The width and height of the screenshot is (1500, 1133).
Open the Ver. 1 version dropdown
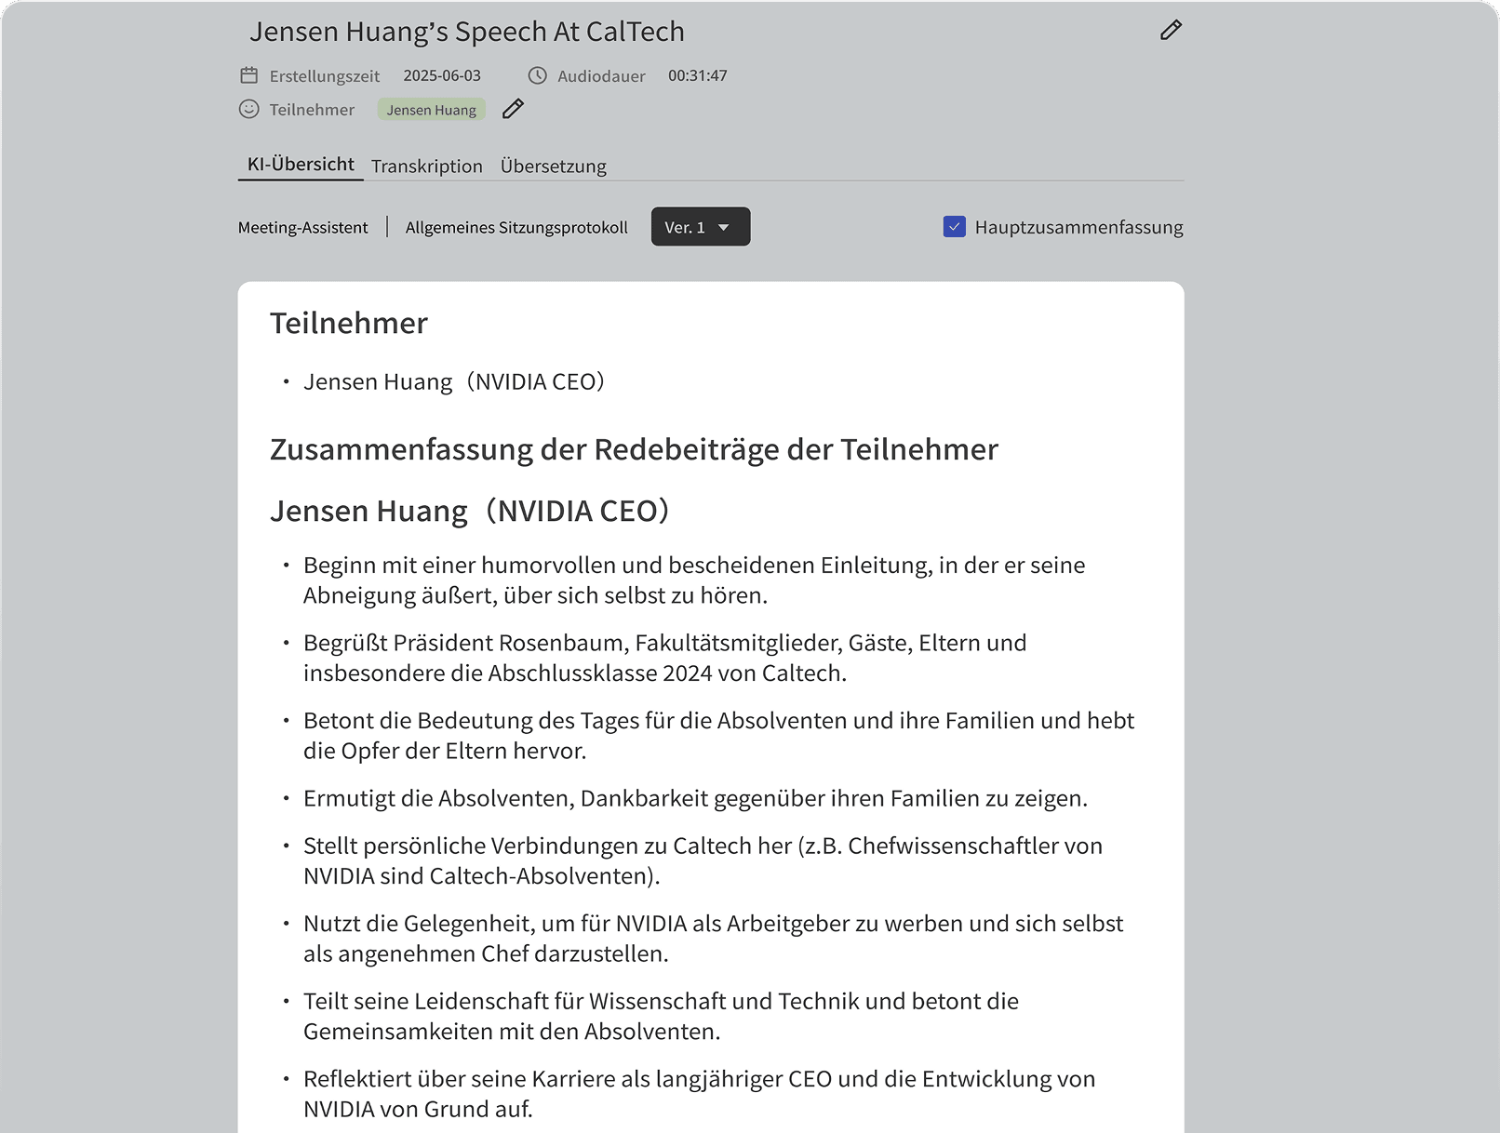700,227
